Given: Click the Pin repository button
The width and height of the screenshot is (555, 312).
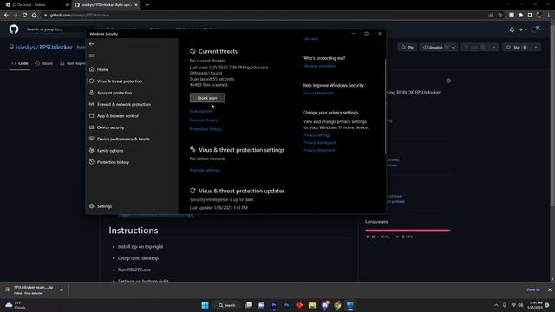Looking at the screenshot, I should [x=408, y=47].
